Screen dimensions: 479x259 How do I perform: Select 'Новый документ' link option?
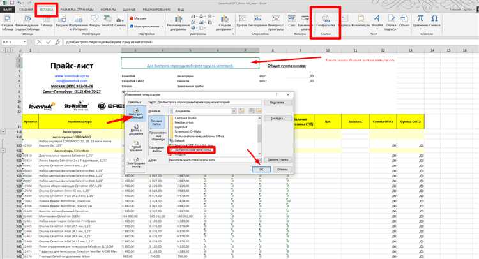[136, 147]
